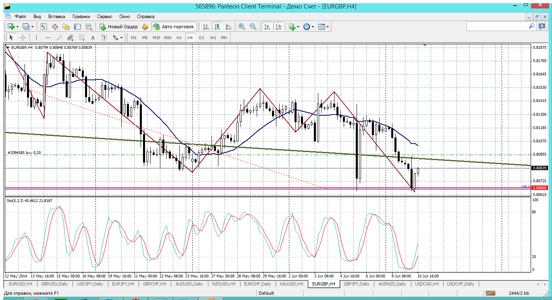Toggle Авто-торговля auto trading

coord(174,27)
